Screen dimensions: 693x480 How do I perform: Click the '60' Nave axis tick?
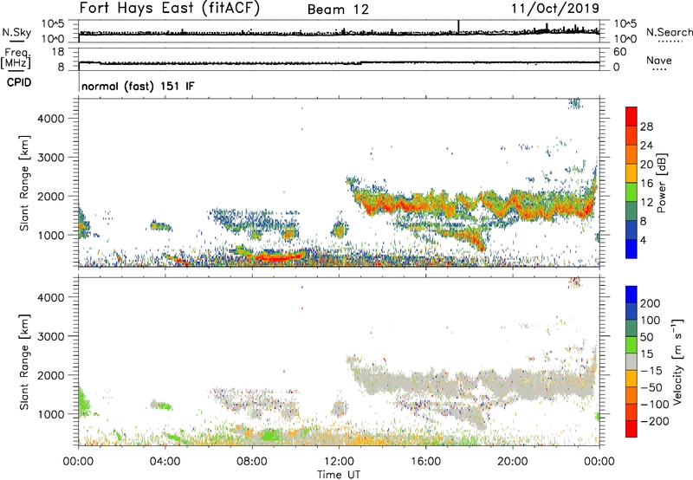(619, 52)
